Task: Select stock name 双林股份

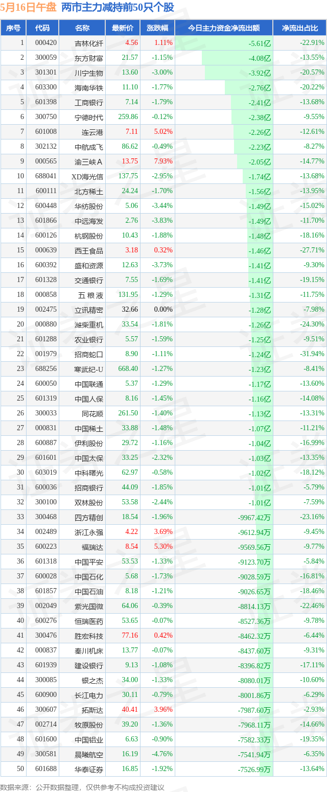Action: [89, 502]
